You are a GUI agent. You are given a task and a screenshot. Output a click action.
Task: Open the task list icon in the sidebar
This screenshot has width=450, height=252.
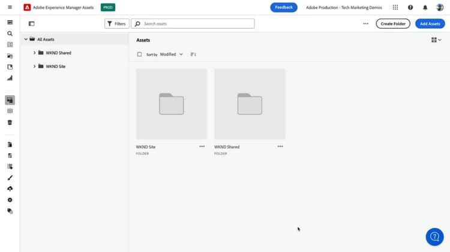click(10, 45)
